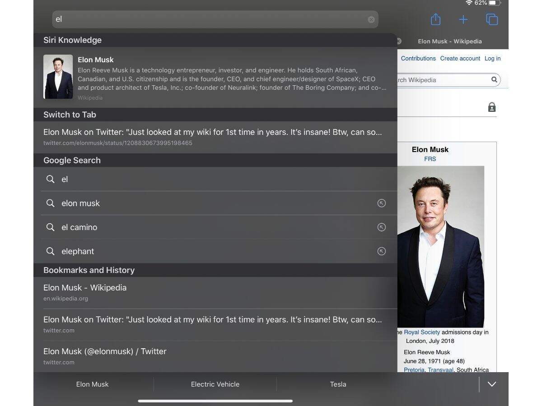Image resolution: width=542 pixels, height=406 pixels.
Task: Click the page protection padlock icon
Action: (492, 107)
